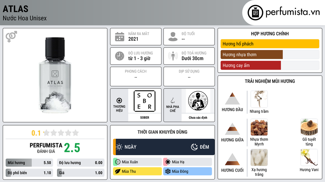The width and height of the screenshot is (325, 182).
Task: Click the sillage projection icon
Action: point(173,56)
